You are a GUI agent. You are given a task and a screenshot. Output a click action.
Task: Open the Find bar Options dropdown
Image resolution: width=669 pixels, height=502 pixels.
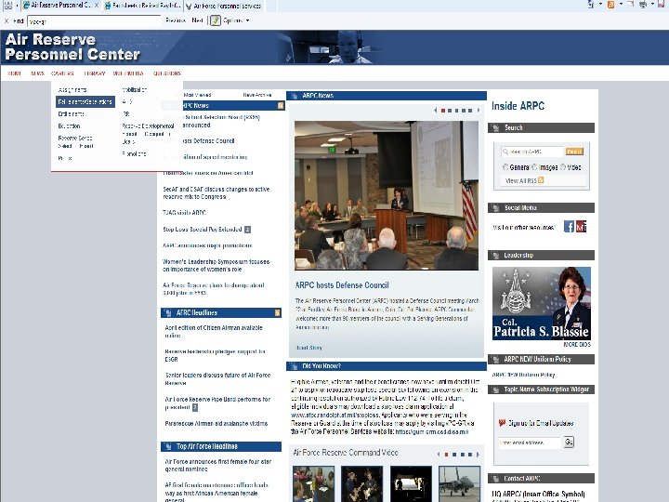point(236,20)
